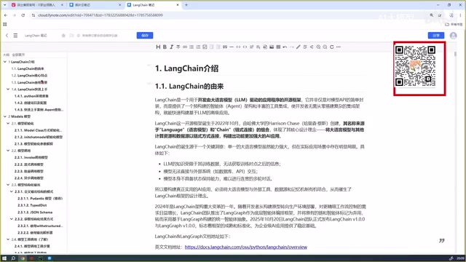Collapse outline section 1.4 LangChain快速上手
Viewport: 466px width, 262px height.
[8, 89]
